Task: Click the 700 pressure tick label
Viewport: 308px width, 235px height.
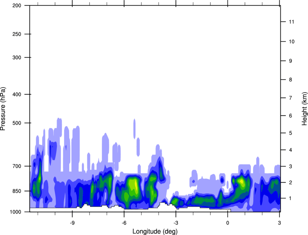Action: pos(17,166)
